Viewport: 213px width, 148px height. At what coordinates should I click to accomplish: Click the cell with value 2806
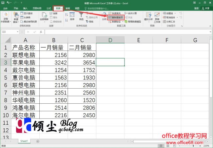(82, 108)
